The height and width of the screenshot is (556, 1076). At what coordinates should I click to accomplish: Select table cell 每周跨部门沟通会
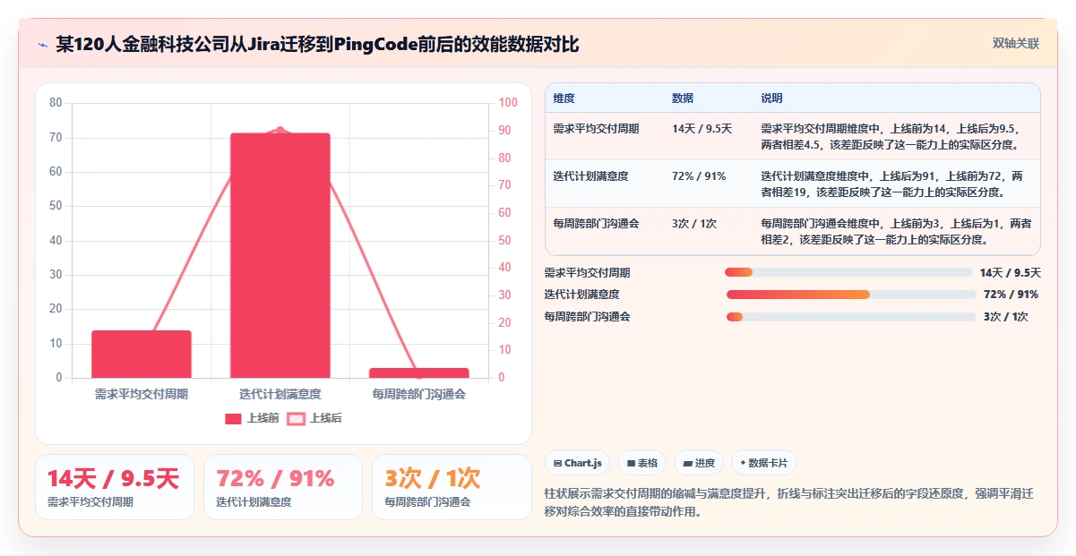597,224
